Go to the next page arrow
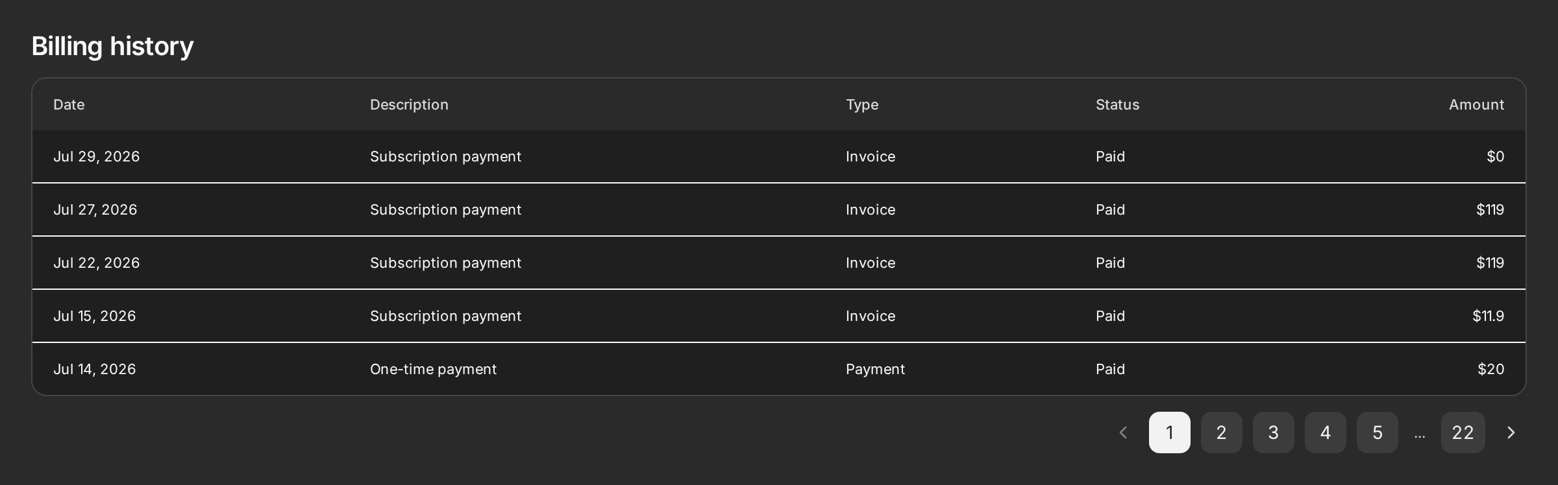 (1511, 432)
